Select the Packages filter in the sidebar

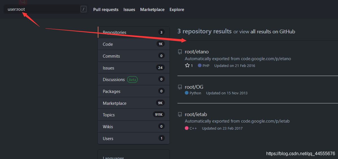click(134, 91)
